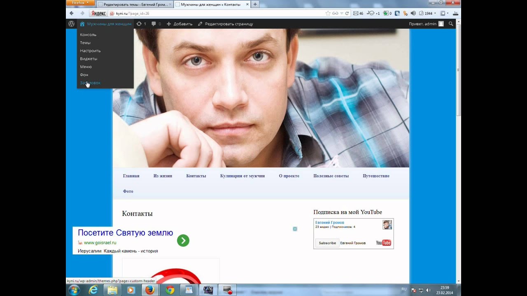Open the Мужчины для женщин site menu
Image resolution: width=527 pixels, height=296 pixels.
tap(106, 24)
